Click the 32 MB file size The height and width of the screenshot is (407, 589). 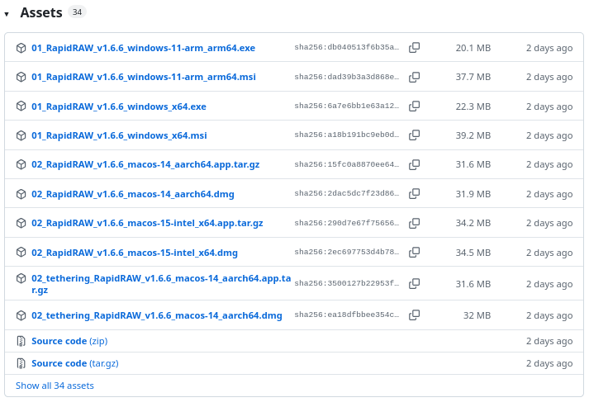tap(477, 315)
